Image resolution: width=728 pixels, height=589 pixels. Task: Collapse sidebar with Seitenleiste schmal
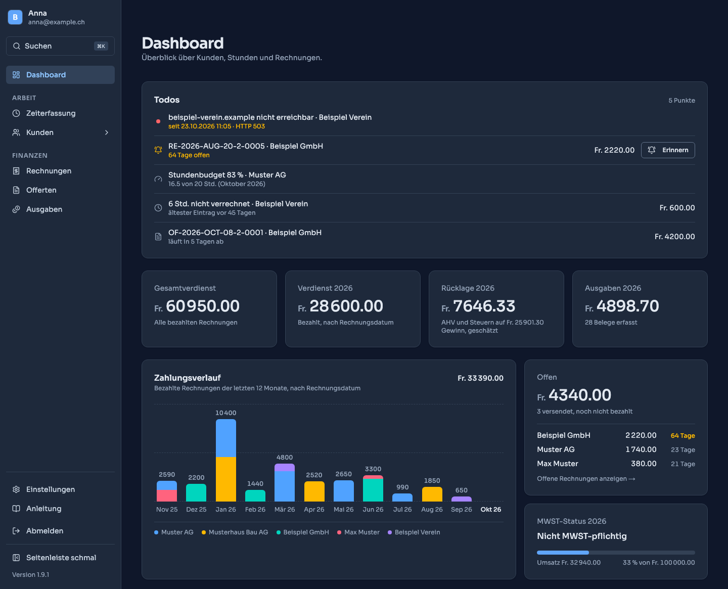click(60, 558)
